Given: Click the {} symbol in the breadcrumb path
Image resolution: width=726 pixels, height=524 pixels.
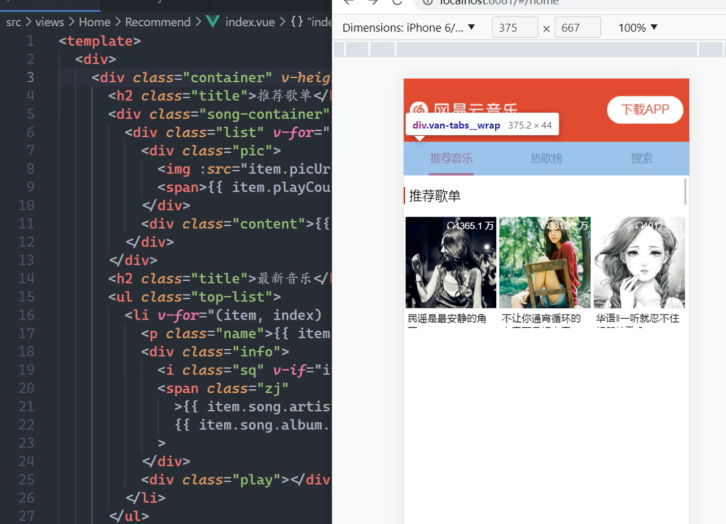Looking at the screenshot, I should pyautogui.click(x=296, y=22).
